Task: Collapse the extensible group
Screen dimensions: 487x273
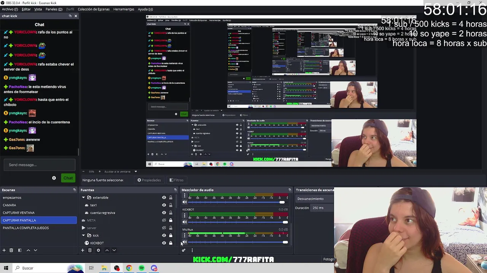Action: pos(83,198)
